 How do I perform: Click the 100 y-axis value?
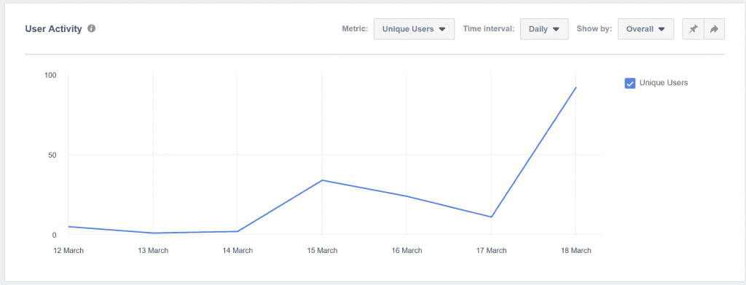(50, 75)
